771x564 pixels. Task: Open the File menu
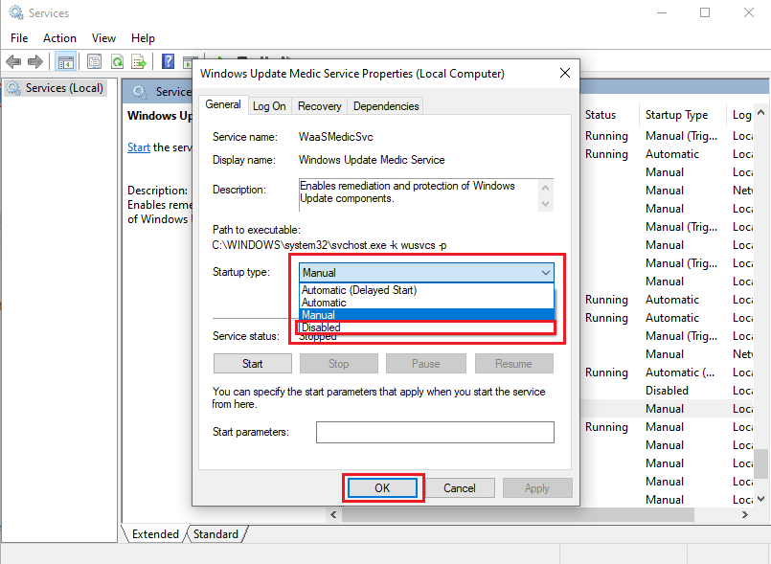pyautogui.click(x=19, y=38)
